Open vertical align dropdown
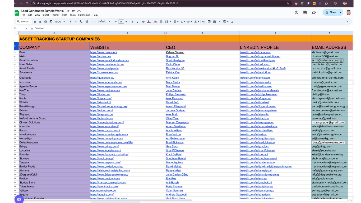This screenshot has height=203, width=361. (183, 22)
